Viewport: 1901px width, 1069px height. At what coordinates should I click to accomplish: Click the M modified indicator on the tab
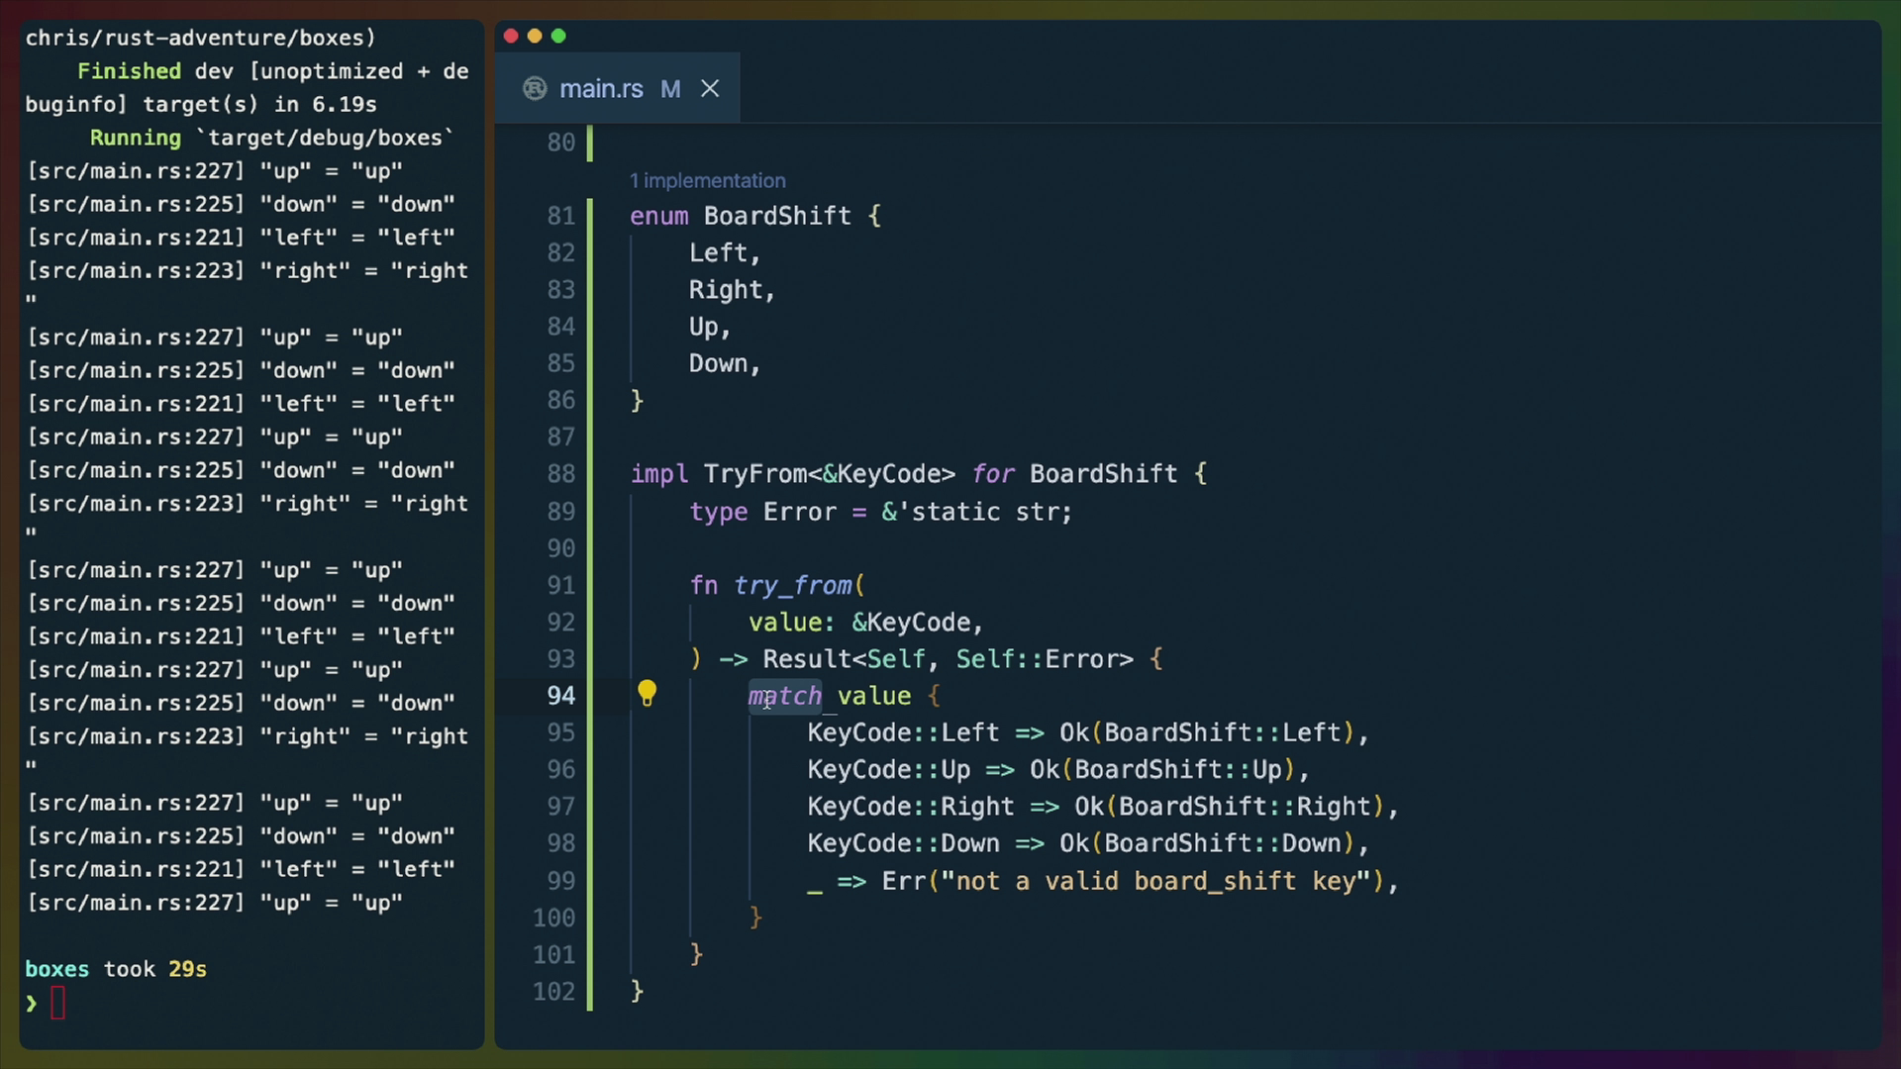(x=670, y=89)
